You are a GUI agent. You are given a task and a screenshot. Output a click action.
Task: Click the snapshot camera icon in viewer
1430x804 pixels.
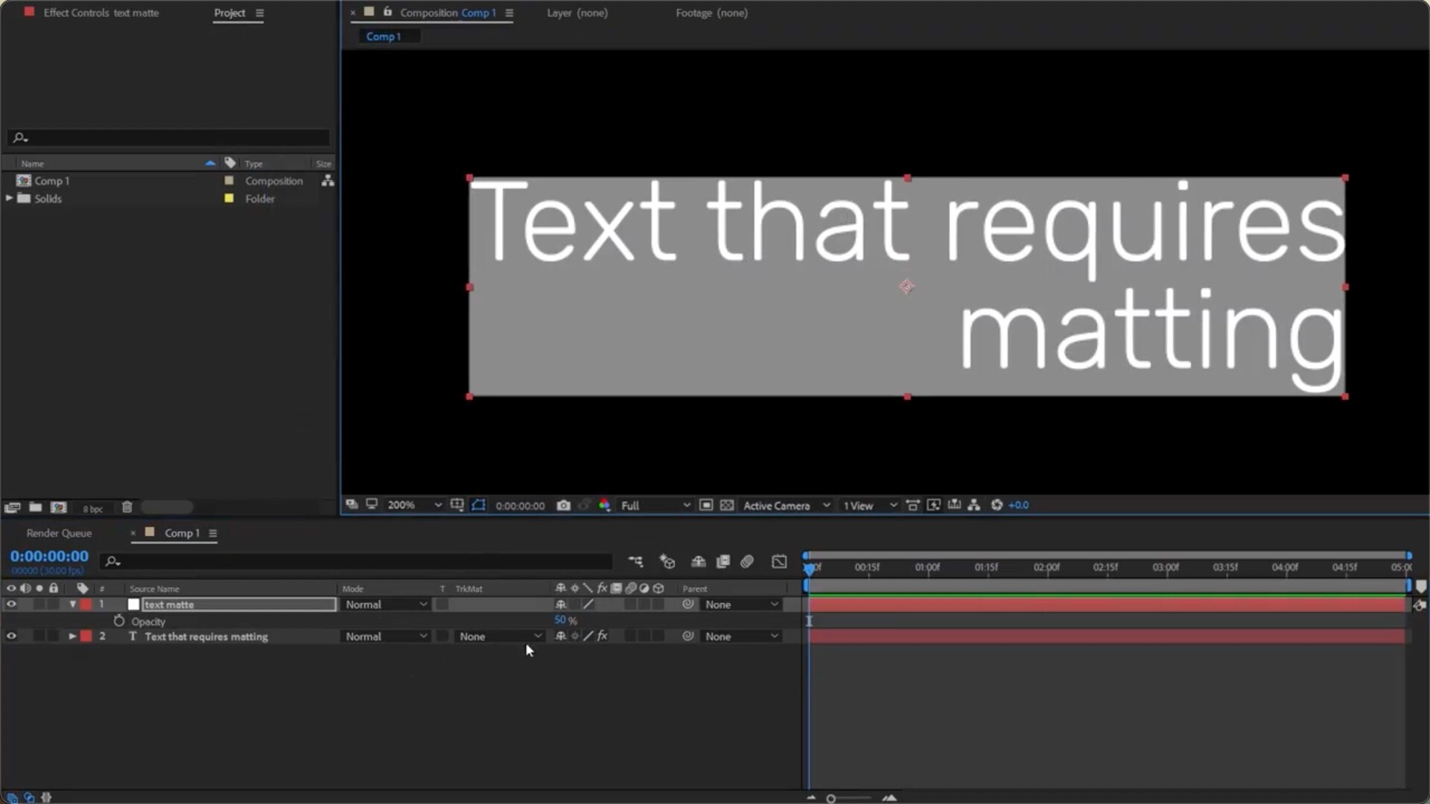[564, 505]
